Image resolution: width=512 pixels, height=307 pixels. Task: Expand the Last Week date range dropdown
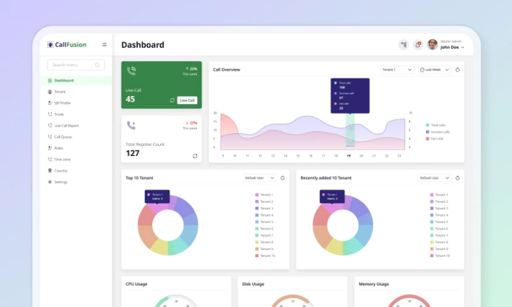tap(435, 70)
